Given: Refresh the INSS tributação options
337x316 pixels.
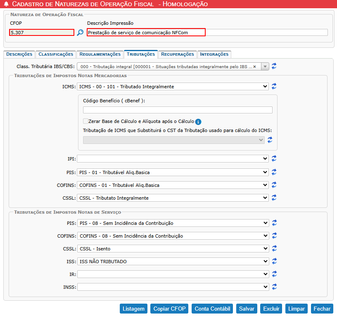Looking at the screenshot, I should pyautogui.click(x=274, y=287).
